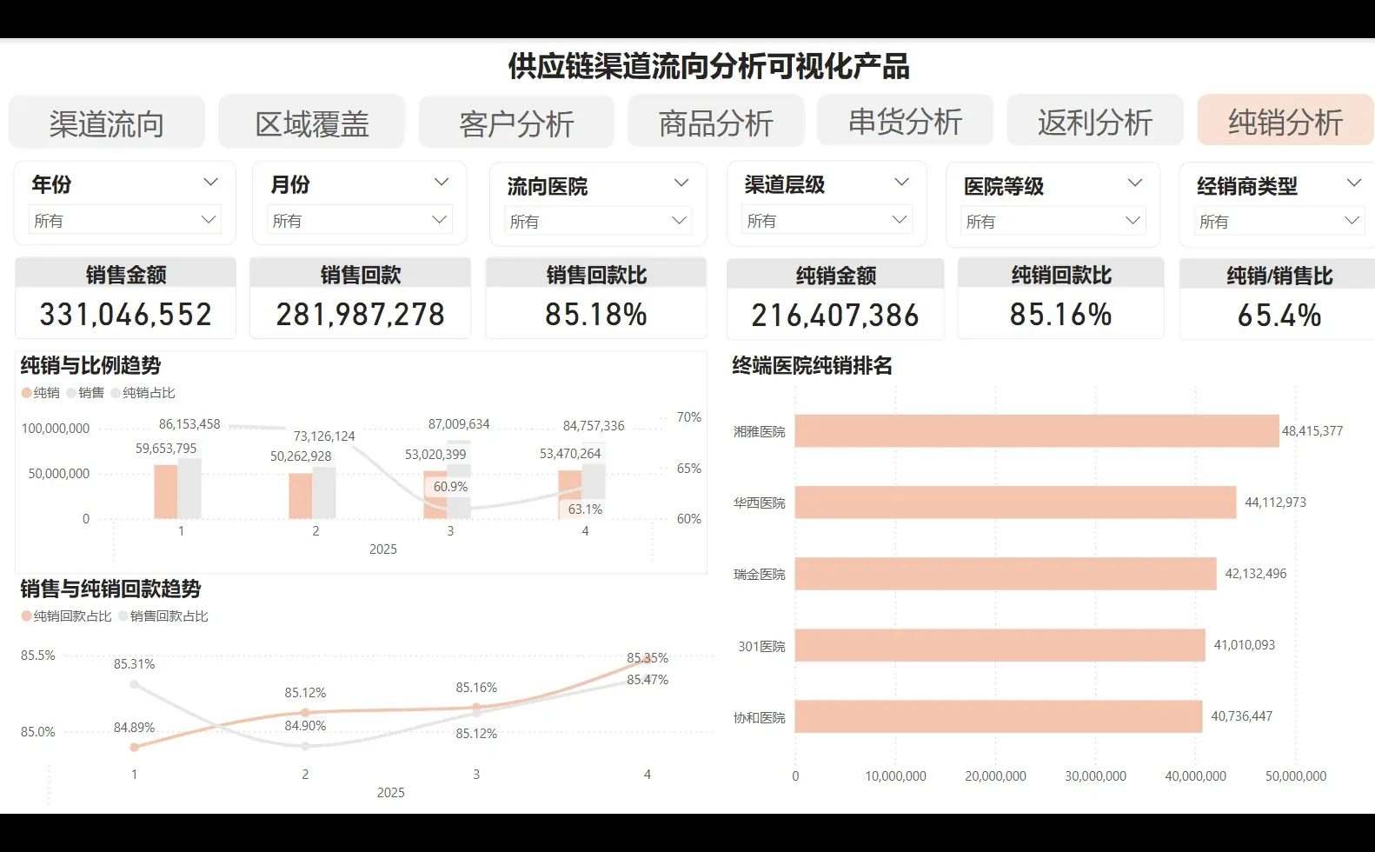Click the data label 73,126,124
The width and height of the screenshot is (1375, 852).
(x=324, y=436)
